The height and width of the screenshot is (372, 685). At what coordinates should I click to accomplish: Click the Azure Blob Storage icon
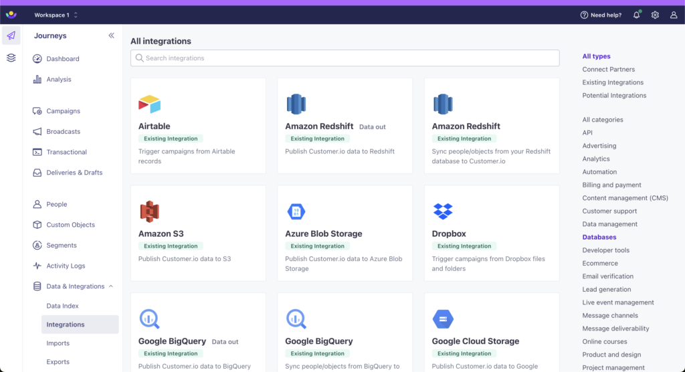296,211
